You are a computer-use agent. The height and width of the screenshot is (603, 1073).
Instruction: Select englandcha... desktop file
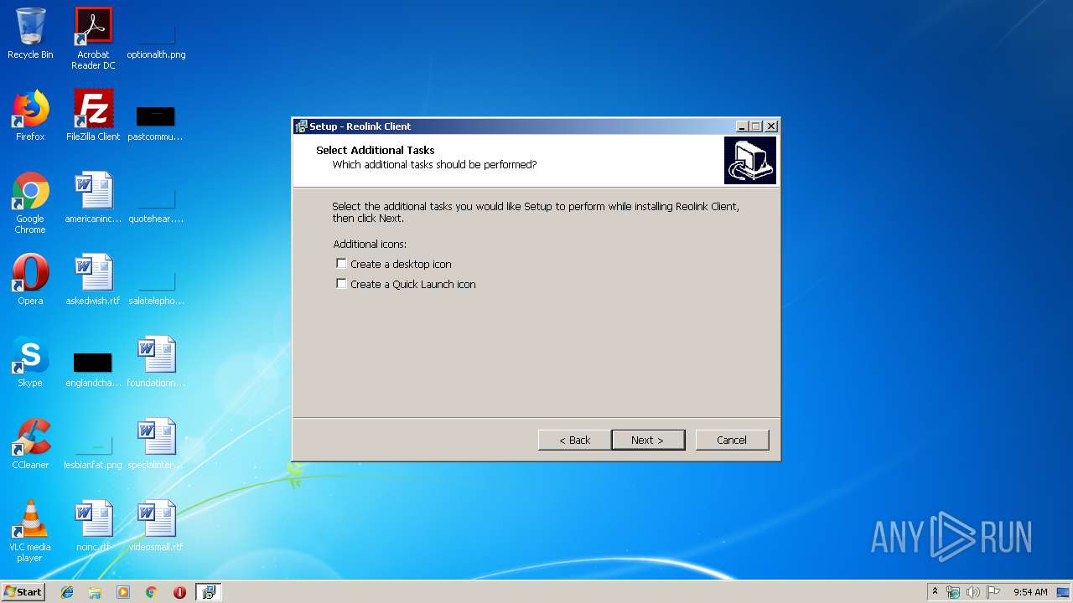[93, 368]
